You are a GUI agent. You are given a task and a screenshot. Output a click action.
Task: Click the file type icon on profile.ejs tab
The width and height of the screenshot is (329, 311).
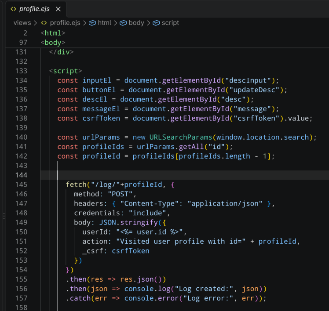coord(13,9)
